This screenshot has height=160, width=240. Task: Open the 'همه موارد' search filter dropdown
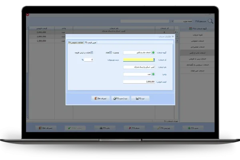click(x=172, y=21)
